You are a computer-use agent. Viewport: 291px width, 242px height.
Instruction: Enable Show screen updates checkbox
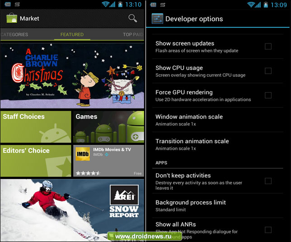pos(268,46)
